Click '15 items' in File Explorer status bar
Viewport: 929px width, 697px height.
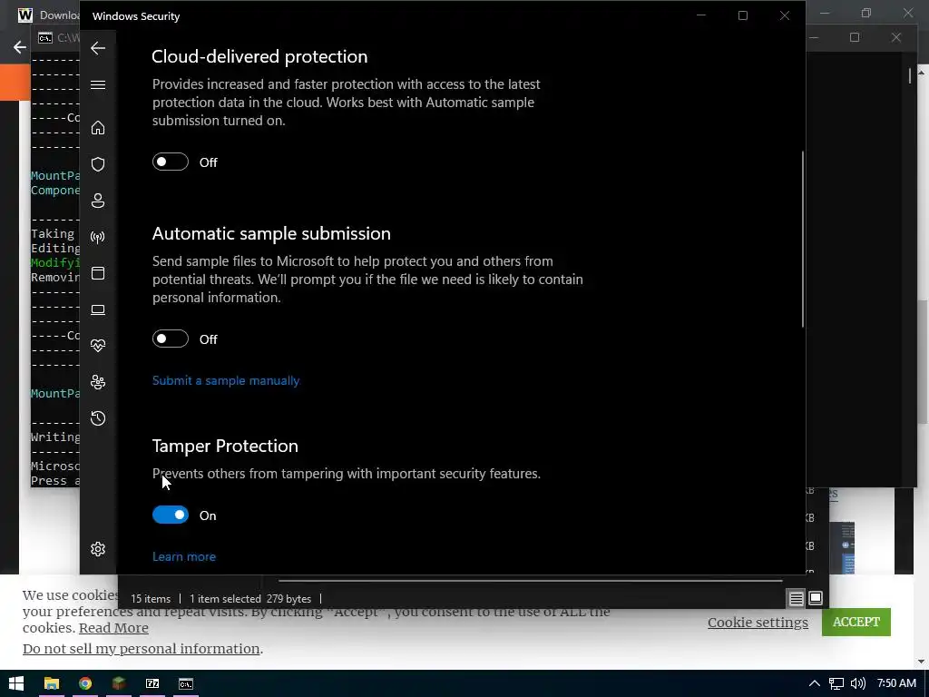(151, 599)
